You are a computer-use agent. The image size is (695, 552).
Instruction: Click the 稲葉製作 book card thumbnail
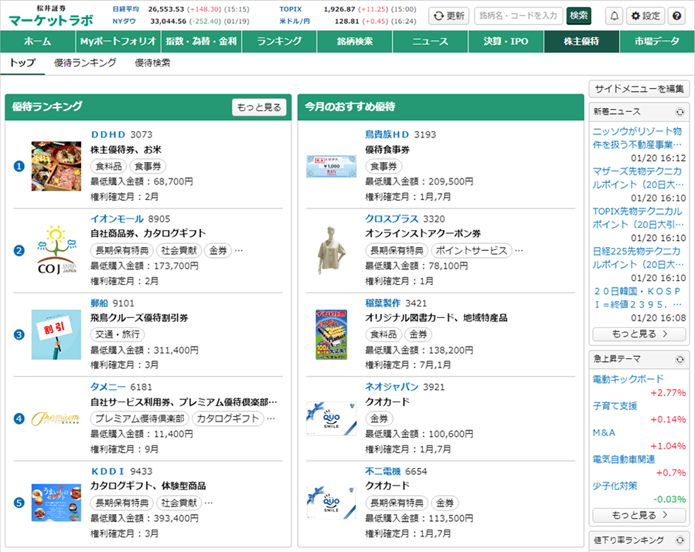332,334
